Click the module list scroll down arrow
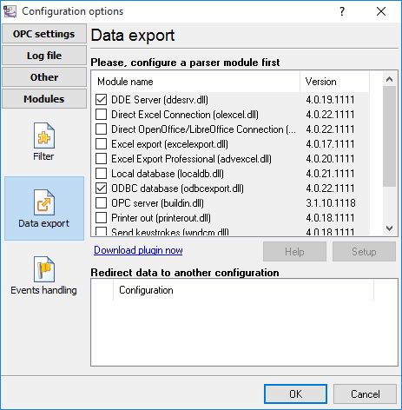 pos(390,228)
